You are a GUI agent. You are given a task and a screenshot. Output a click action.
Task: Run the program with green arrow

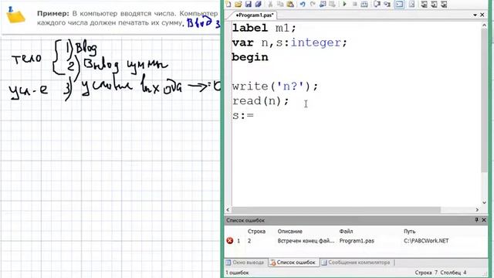344,4
